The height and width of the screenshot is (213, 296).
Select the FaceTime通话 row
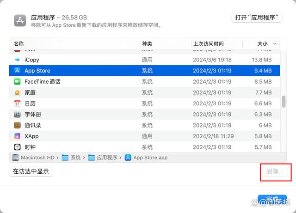145,81
